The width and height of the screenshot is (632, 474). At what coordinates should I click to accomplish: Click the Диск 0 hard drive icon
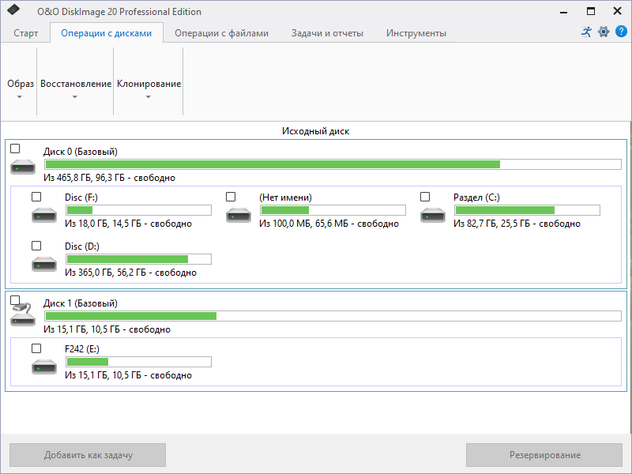coord(23,167)
